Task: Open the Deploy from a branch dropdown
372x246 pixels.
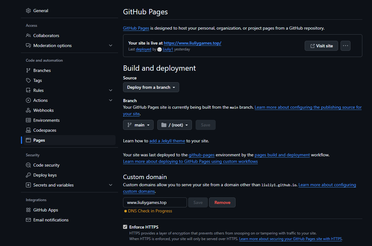Action: click(x=151, y=87)
